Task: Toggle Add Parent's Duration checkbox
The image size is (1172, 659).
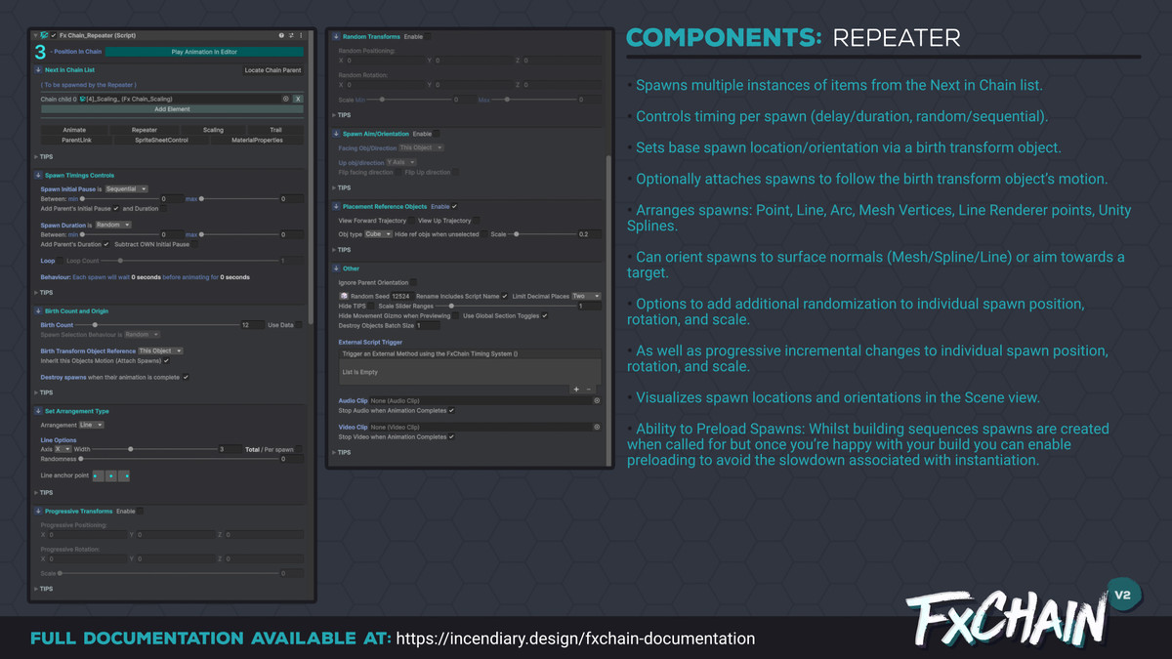Action: (x=105, y=244)
